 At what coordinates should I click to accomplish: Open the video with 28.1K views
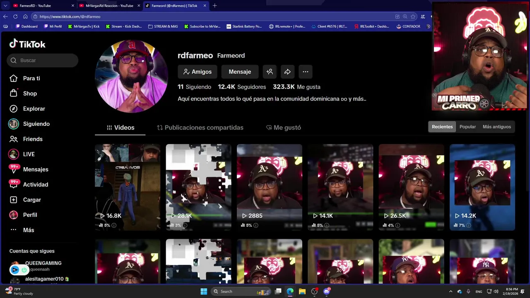coord(198,187)
